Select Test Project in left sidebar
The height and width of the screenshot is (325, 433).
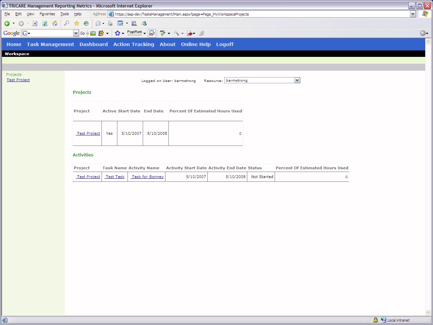tap(18, 80)
